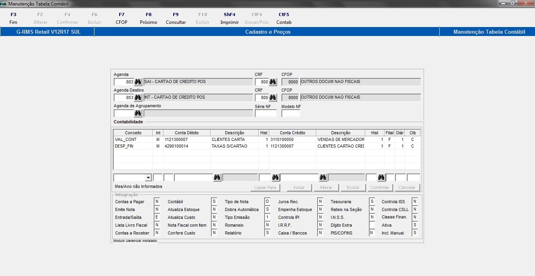
Task: Open CtF5 Contab function
Action: [284, 18]
